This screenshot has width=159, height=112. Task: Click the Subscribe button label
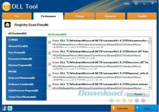122,108
